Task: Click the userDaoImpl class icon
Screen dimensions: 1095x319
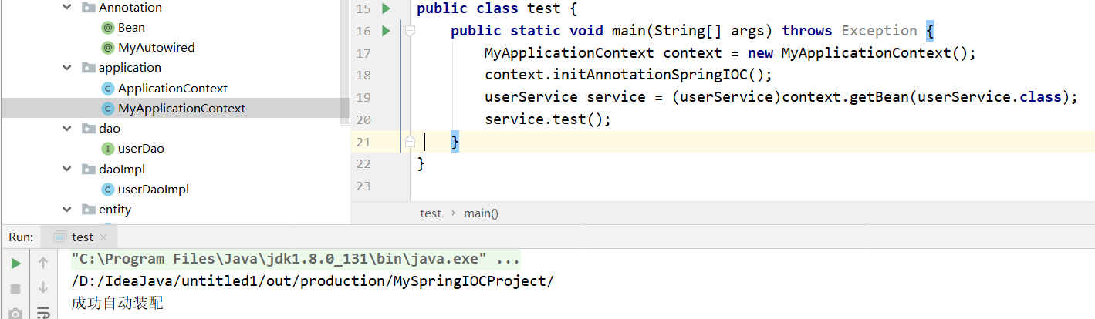Action: (x=108, y=190)
